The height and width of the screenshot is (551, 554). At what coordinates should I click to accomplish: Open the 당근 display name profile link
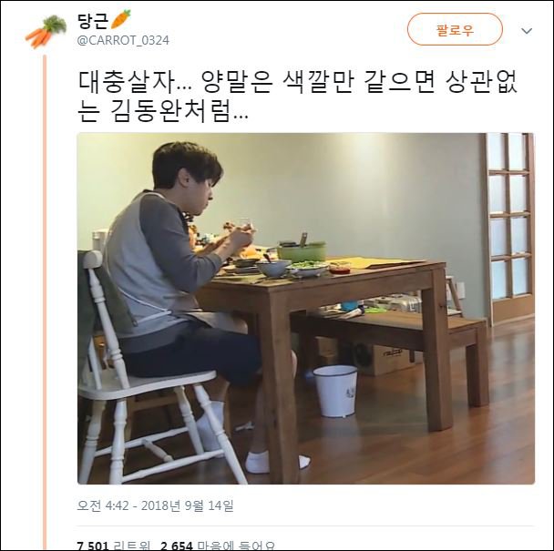(93, 20)
